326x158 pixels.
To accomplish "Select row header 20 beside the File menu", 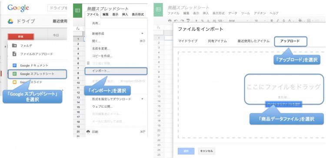I will click(x=78, y=132).
